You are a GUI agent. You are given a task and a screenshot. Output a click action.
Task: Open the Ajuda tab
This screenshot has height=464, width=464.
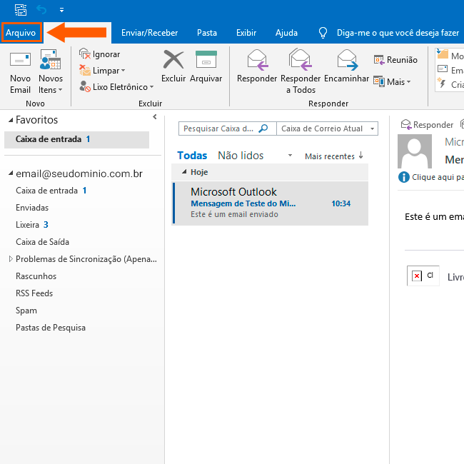point(286,33)
